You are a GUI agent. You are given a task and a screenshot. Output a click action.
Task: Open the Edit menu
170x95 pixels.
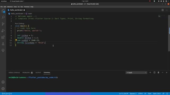5,7
